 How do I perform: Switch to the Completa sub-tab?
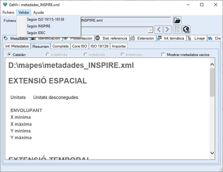(x=60, y=46)
